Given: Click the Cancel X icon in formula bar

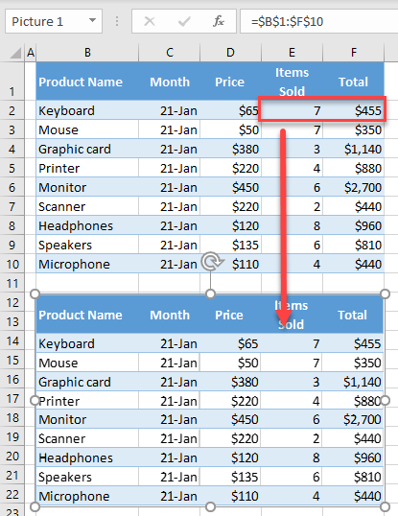Looking at the screenshot, I should [150, 22].
